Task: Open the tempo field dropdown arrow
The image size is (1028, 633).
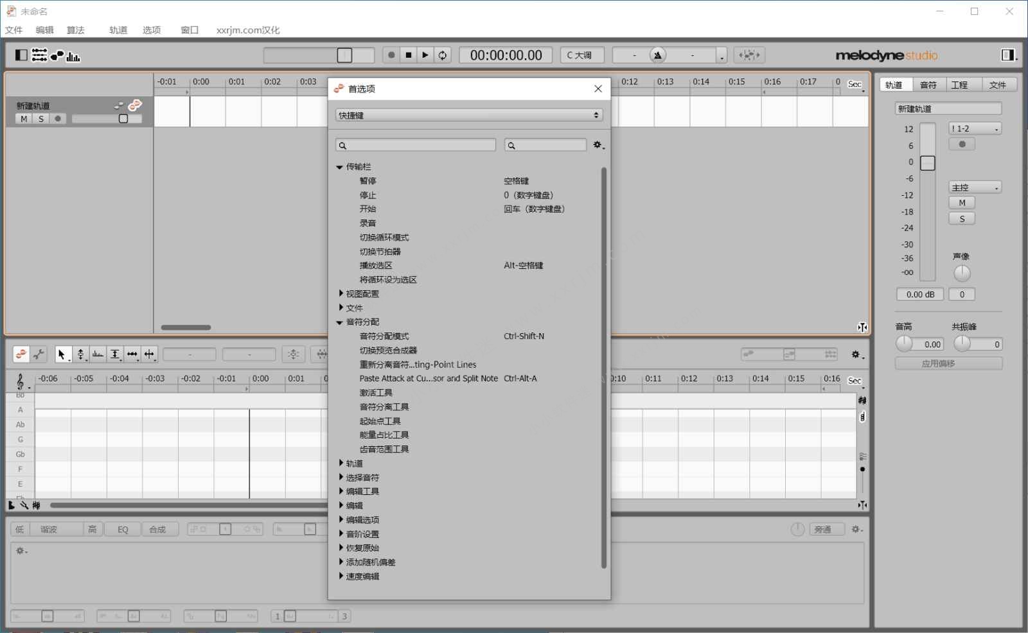Action: (x=722, y=56)
